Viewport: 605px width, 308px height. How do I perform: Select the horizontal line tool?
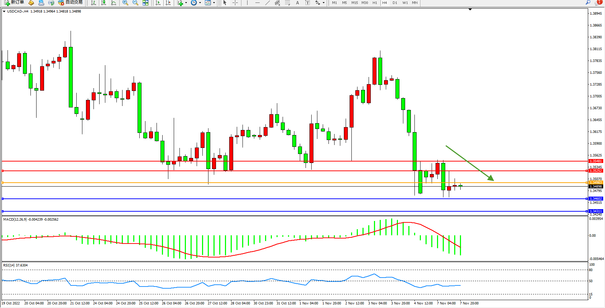(x=257, y=3)
